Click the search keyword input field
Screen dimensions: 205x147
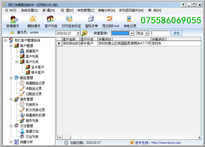pyautogui.click(x=160, y=33)
